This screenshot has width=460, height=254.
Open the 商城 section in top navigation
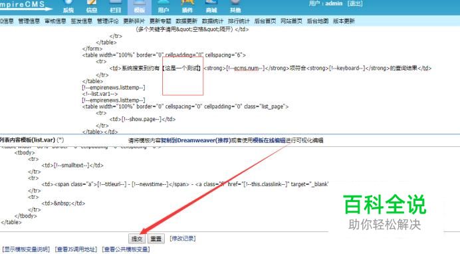click(211, 7)
